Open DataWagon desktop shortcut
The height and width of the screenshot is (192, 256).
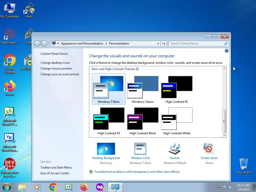point(10,36)
